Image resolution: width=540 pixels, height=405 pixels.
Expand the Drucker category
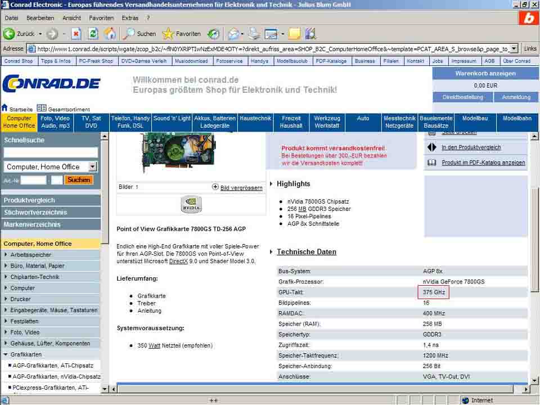(6, 299)
